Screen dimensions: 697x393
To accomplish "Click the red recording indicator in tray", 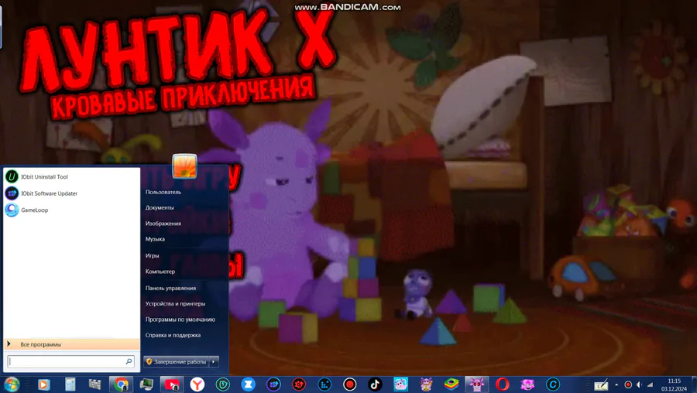I will [628, 384].
